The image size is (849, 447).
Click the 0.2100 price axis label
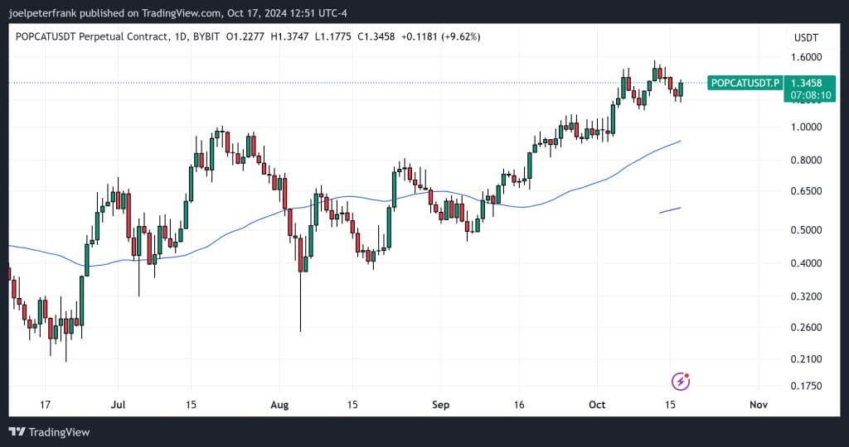(804, 359)
